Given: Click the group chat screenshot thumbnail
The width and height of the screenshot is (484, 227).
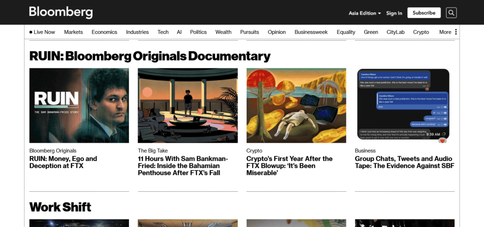Looking at the screenshot, I should (x=403, y=105).
